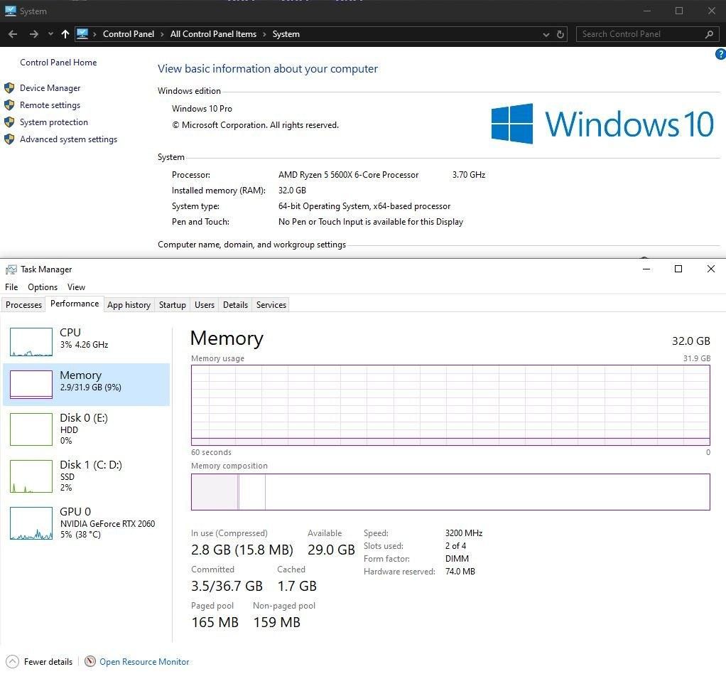Open Device Manager link
Screen dimensions: 726x679
tap(50, 88)
